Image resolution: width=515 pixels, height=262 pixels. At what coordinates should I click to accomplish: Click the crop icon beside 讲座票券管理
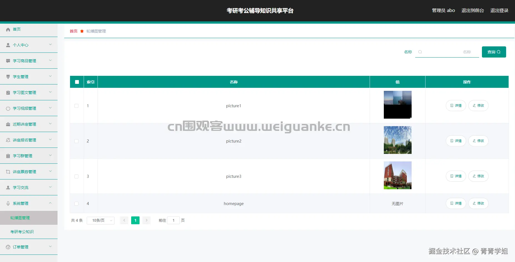[8, 171]
